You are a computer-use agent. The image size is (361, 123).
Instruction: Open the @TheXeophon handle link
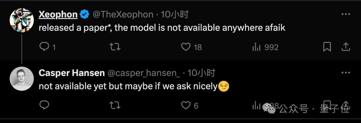(x=123, y=14)
